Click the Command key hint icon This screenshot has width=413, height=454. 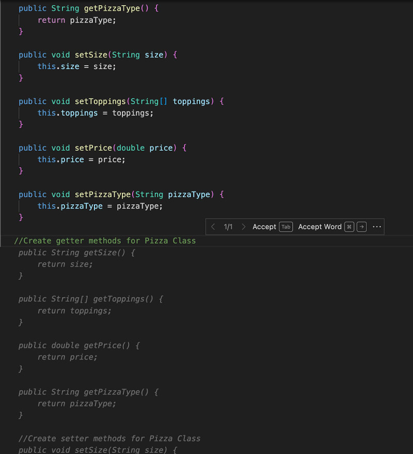(x=350, y=227)
